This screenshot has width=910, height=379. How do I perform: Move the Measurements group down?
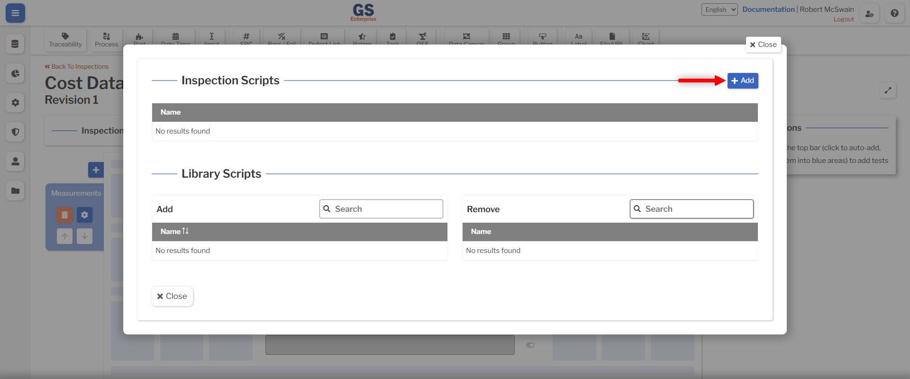84,236
